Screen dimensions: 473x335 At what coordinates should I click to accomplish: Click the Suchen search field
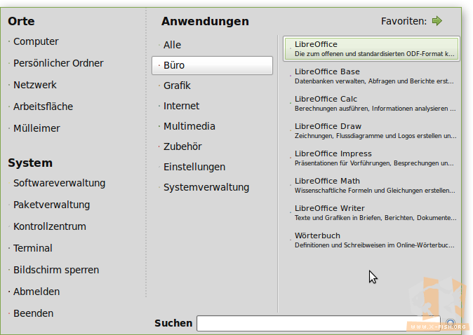coord(318,323)
